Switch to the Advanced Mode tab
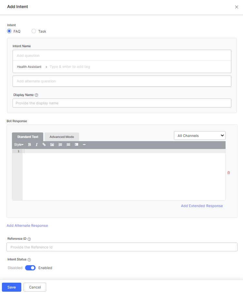This screenshot has width=243, height=293. click(x=62, y=137)
